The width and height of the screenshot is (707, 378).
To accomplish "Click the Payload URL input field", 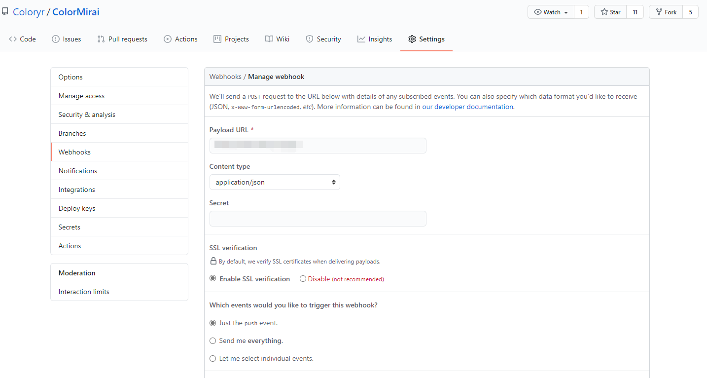I will click(x=318, y=146).
